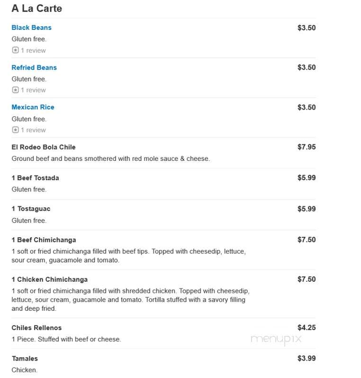Open the 1 review text for Mexican Rice
Screen dimensions: 361x378
[x=33, y=130]
